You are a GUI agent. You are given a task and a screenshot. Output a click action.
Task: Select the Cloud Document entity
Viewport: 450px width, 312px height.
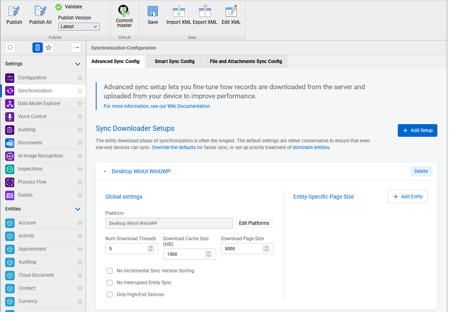coord(43,275)
